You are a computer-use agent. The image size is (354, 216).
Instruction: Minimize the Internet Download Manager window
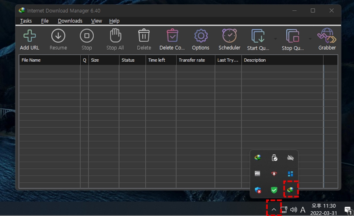(295, 11)
